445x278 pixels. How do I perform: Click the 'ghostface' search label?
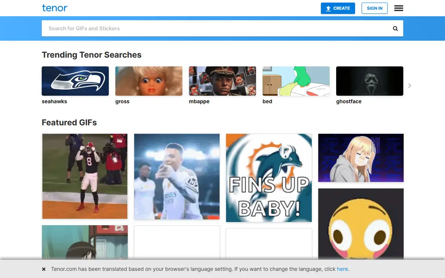click(349, 101)
